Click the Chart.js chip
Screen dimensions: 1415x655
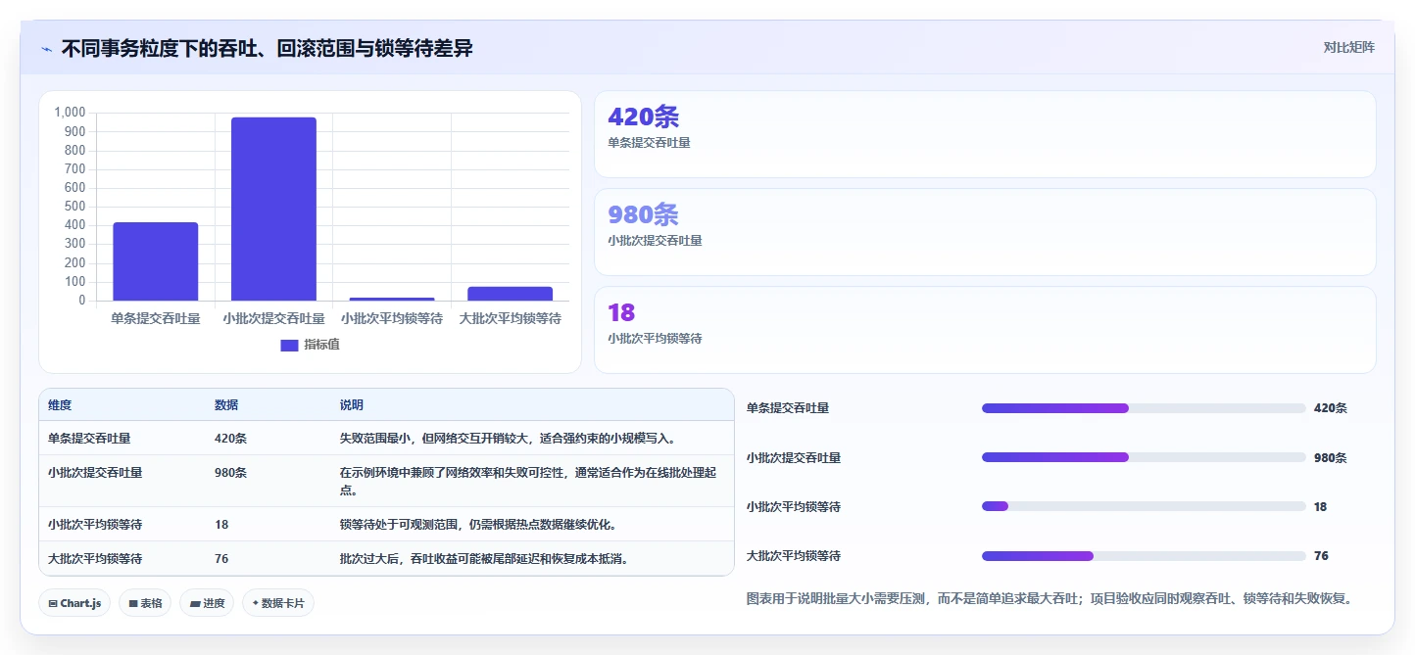click(x=74, y=603)
